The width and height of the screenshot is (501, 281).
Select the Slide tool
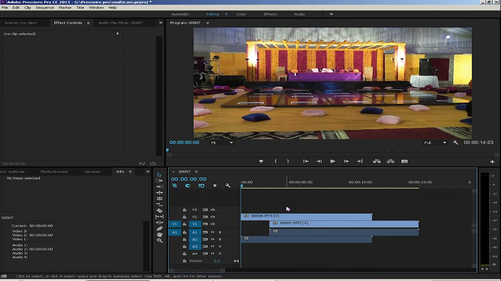[159, 222]
